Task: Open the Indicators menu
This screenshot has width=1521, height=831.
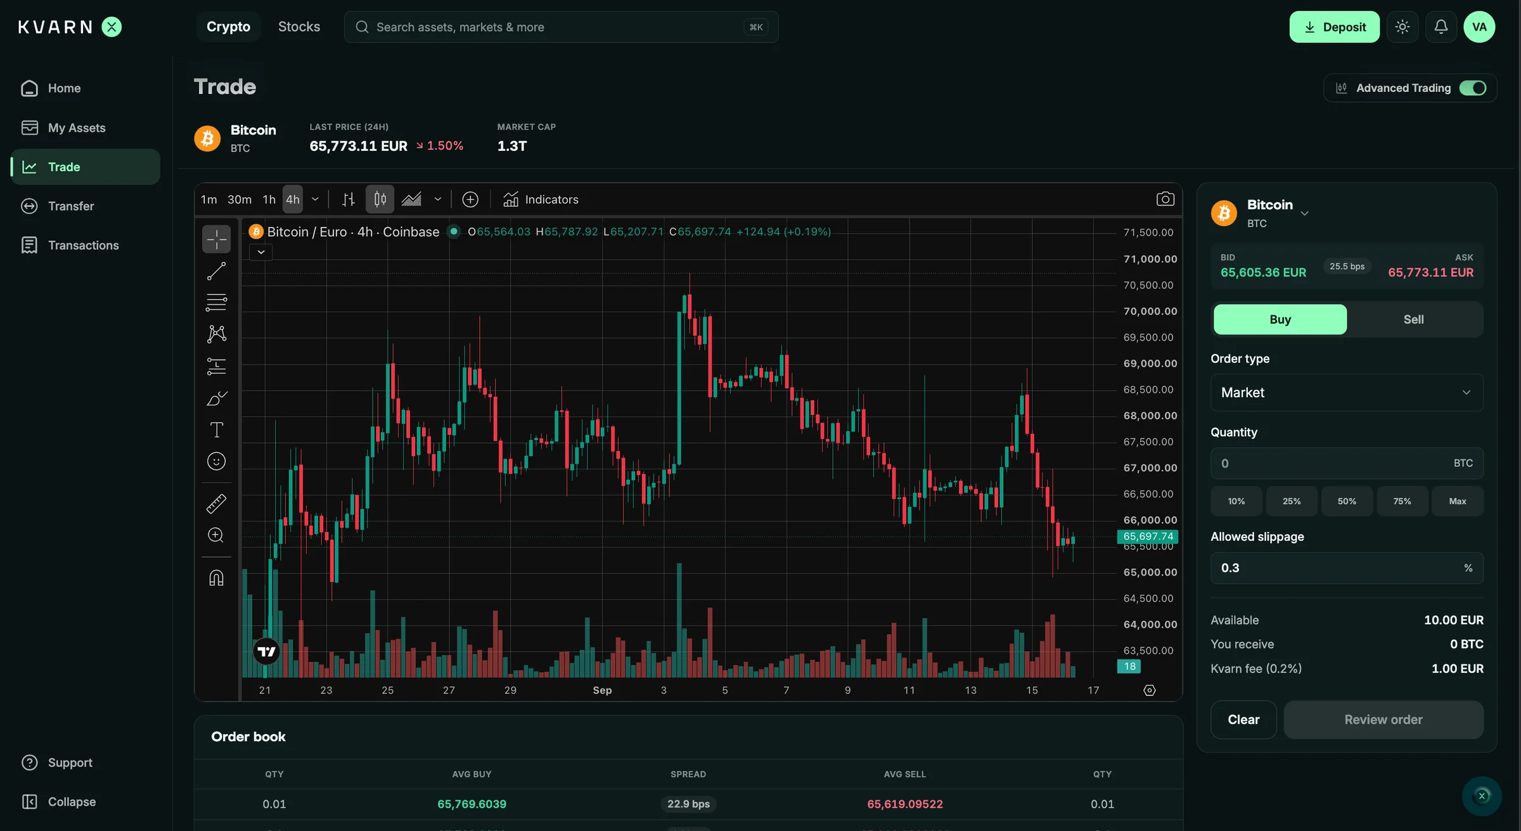Action: 541,200
